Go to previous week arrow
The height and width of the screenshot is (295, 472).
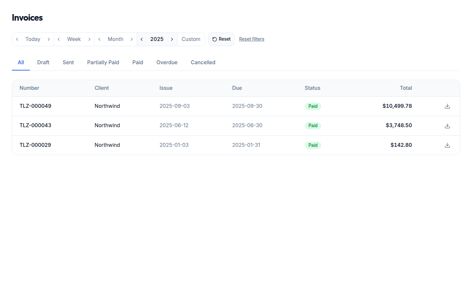tap(59, 39)
